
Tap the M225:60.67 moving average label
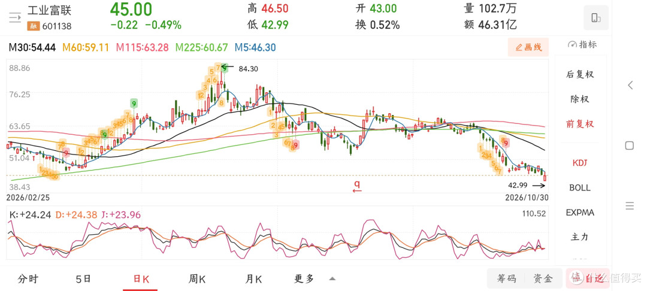coord(201,47)
